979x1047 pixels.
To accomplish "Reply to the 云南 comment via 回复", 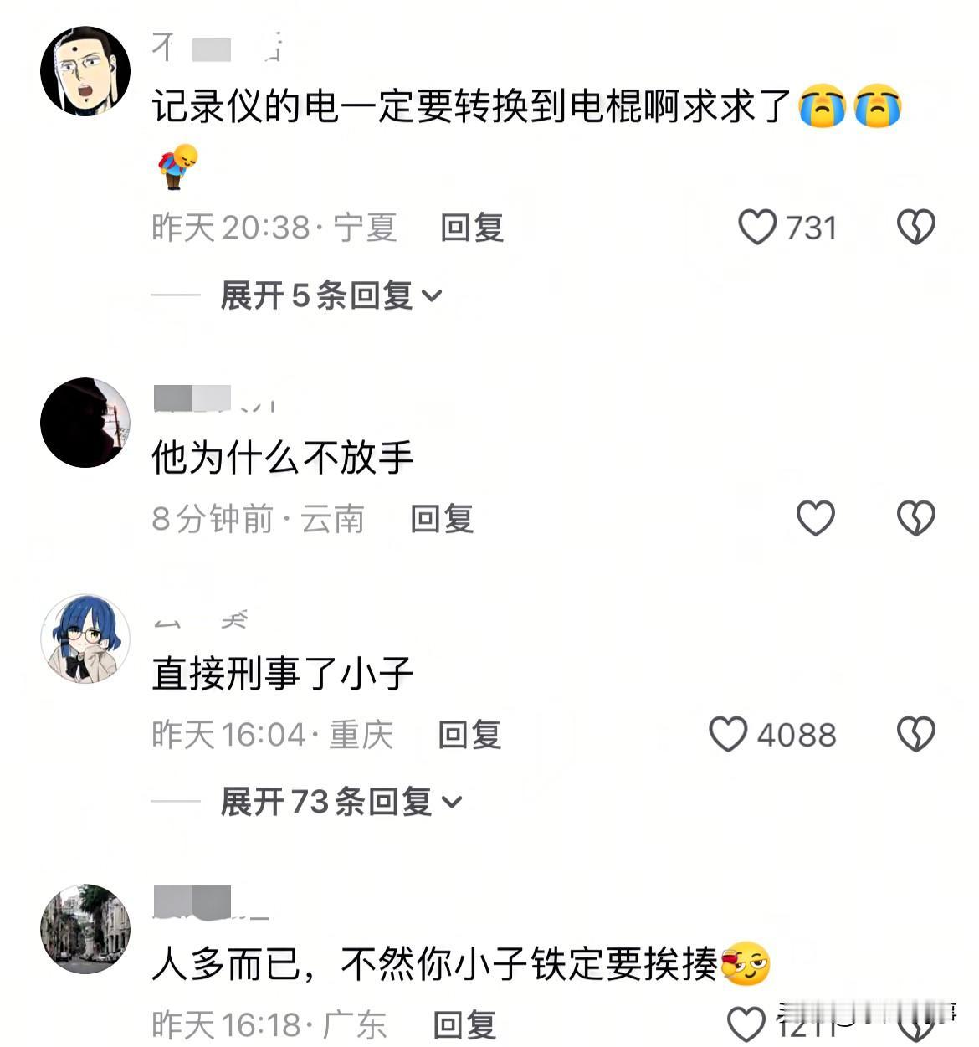I will pos(442,519).
